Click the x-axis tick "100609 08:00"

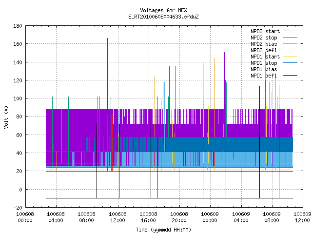[x=272, y=217]
